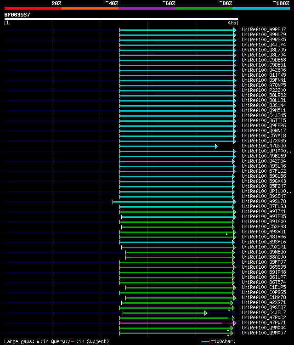294x345 pixels.
Task: Open hit UniRef100_Q8L7J4
Action: (x=264, y=55)
